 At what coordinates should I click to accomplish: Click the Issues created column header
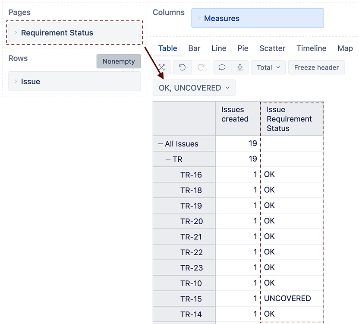coord(235,114)
